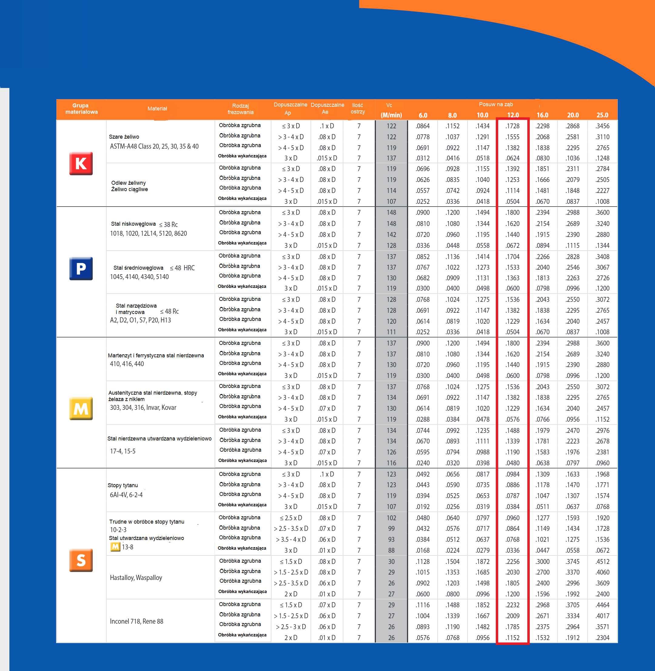Screen dimensions: 655x671
Task: Click the .3456 feed value cell
Action: click(602, 126)
